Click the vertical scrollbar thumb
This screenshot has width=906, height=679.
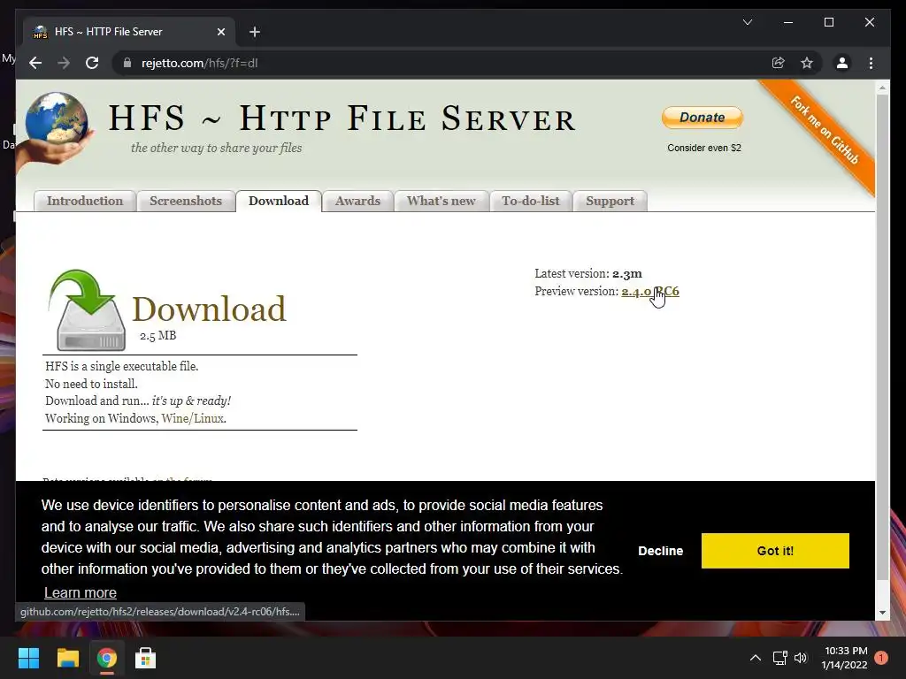click(x=882, y=338)
